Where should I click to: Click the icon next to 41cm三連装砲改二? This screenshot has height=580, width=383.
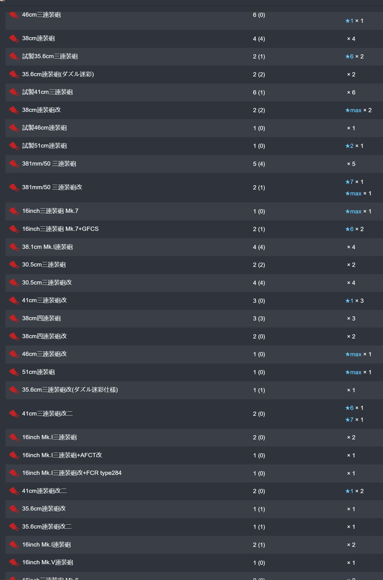click(14, 414)
